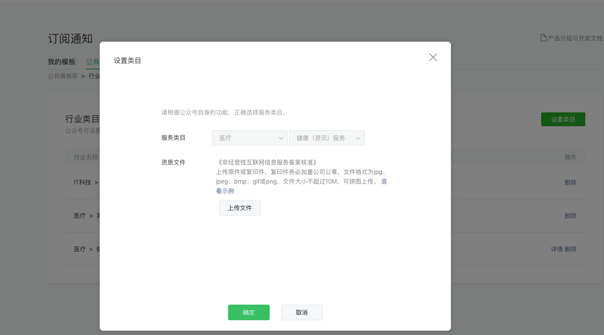Open the 查看示例 link
Screen dimensions: 604x335
click(x=225, y=191)
